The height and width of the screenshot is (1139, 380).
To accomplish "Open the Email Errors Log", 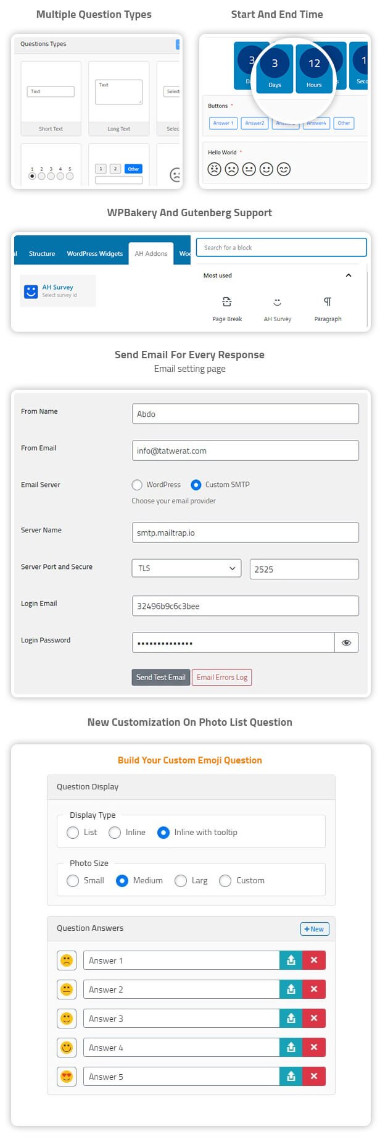I will (222, 678).
